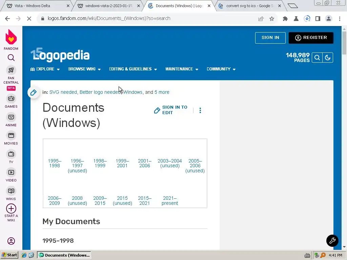The image size is (347, 260).
Task: Click the Sign In button
Action: point(270,38)
